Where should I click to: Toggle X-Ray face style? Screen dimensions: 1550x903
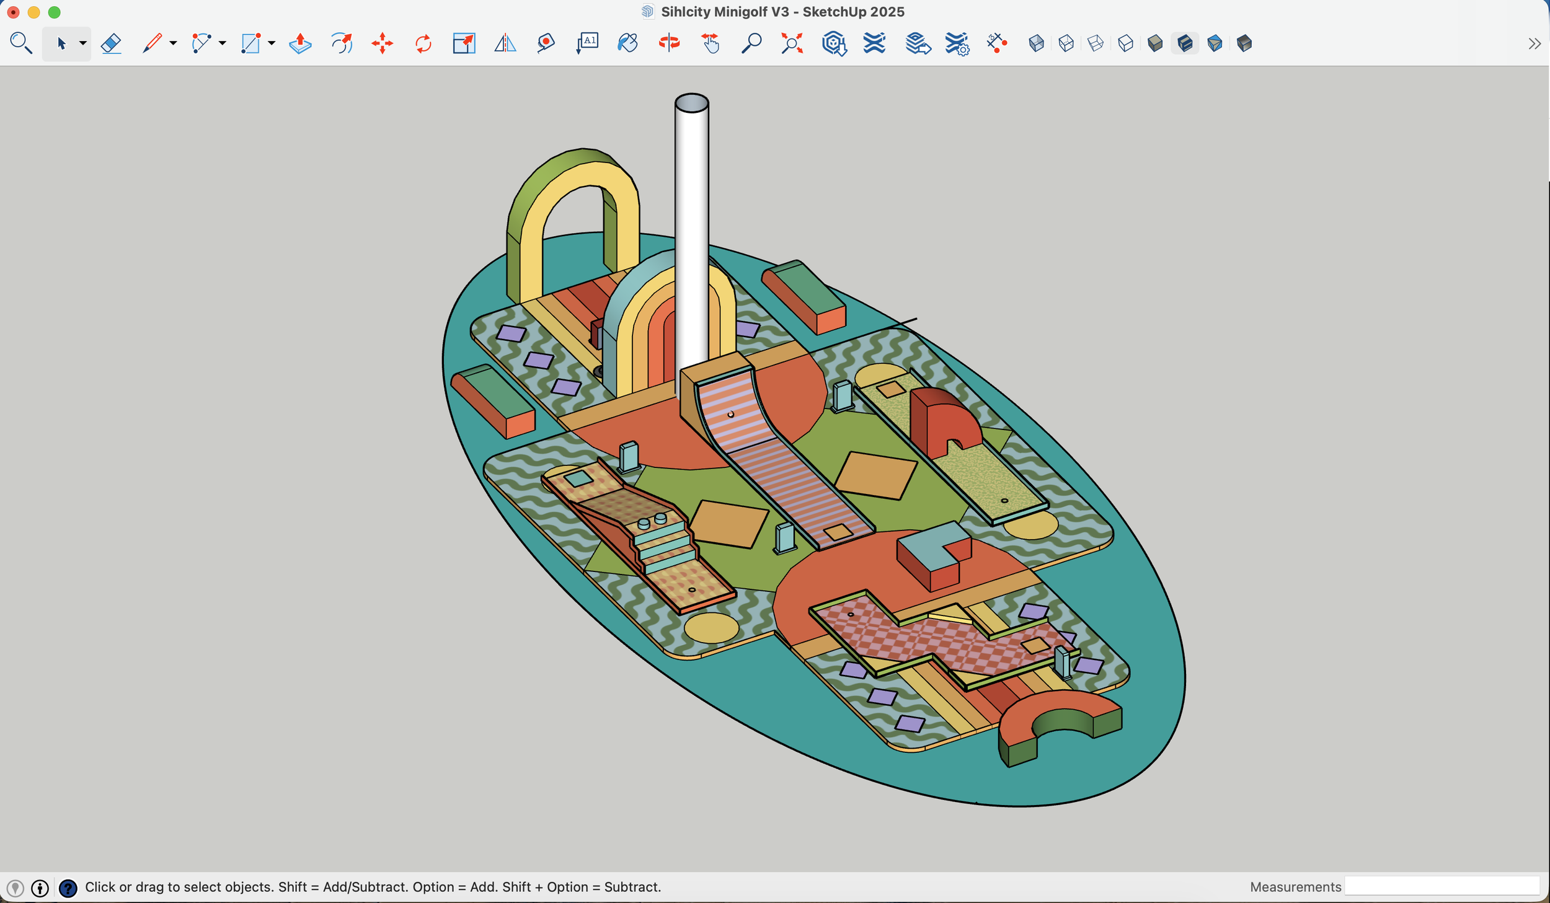pyautogui.click(x=1036, y=43)
